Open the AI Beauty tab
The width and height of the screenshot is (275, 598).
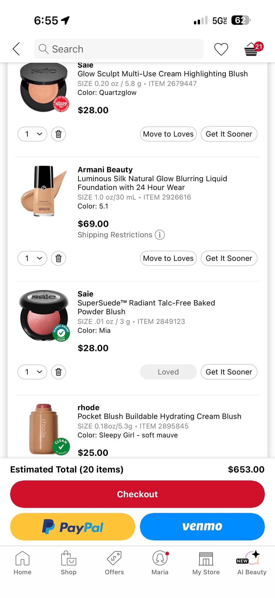[x=252, y=563]
